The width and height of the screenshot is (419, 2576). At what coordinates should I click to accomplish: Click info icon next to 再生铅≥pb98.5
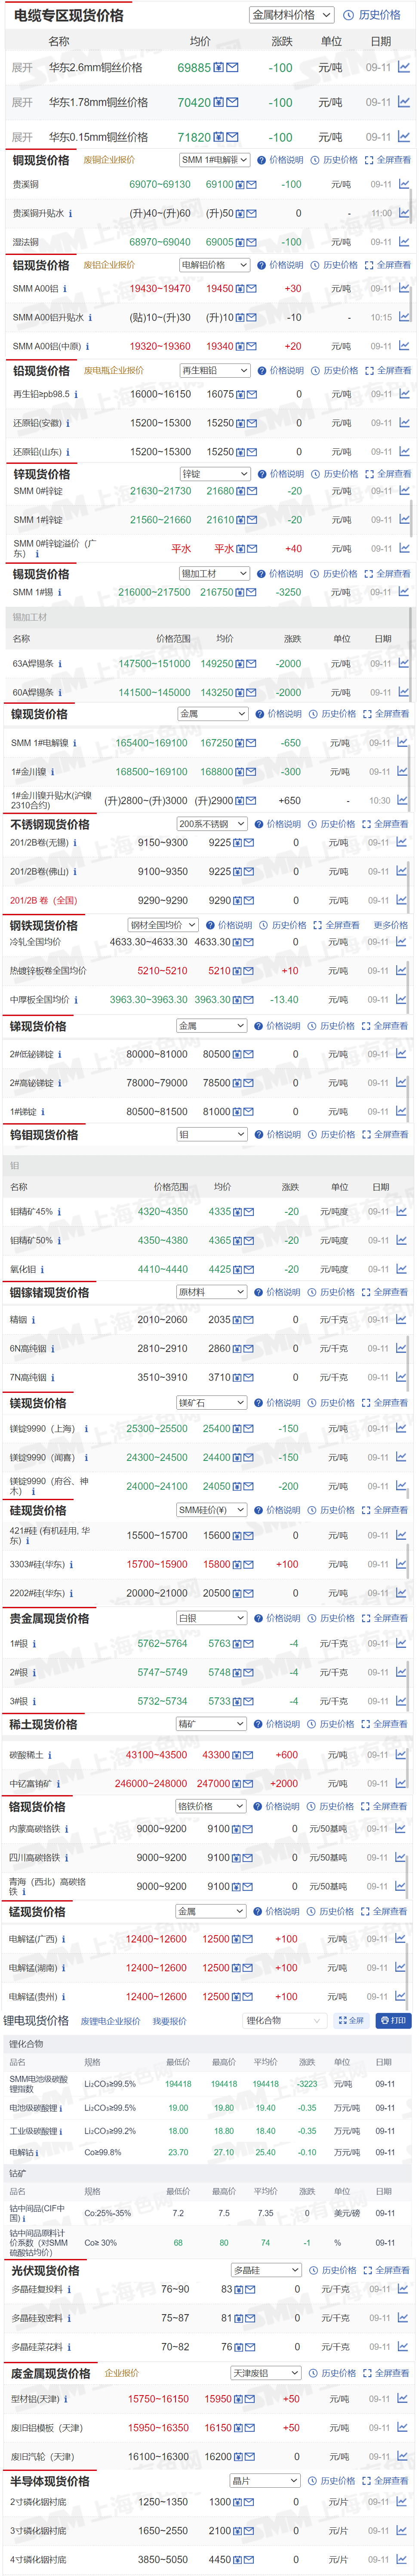tap(76, 394)
